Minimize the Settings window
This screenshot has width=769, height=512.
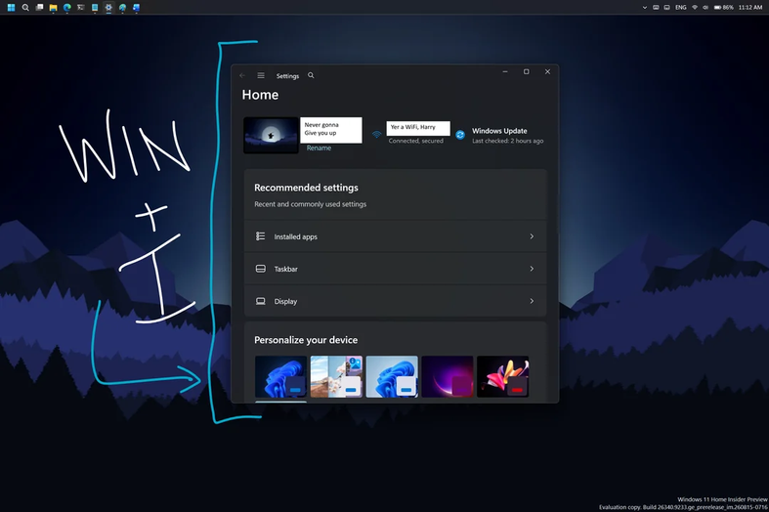pyautogui.click(x=505, y=71)
